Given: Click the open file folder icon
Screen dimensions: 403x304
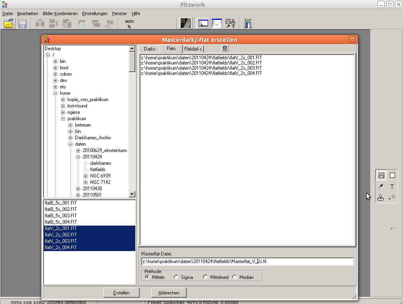Looking at the screenshot, I should coord(9,23).
